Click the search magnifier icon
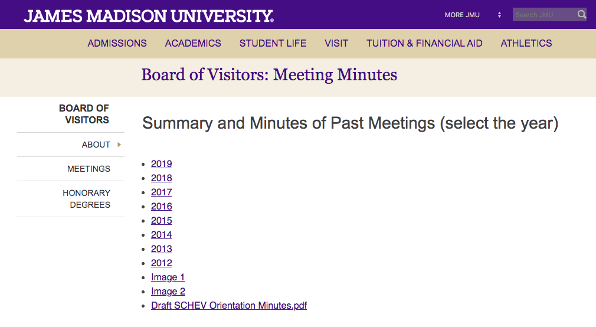 (x=582, y=14)
